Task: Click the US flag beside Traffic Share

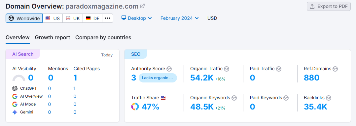Action: tap(163, 98)
